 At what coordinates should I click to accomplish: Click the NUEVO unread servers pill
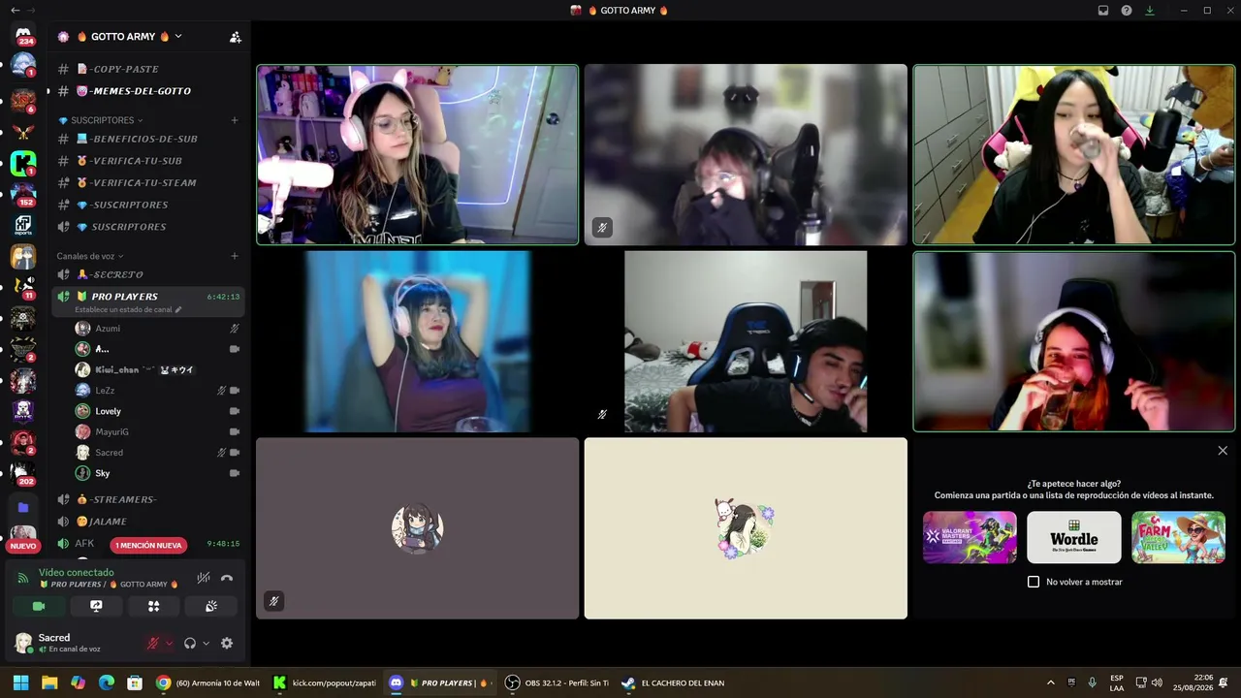coord(23,546)
